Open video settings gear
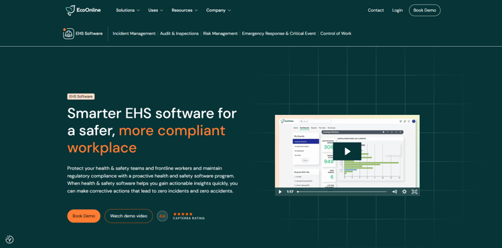This screenshot has width=502, height=248. coord(404,192)
